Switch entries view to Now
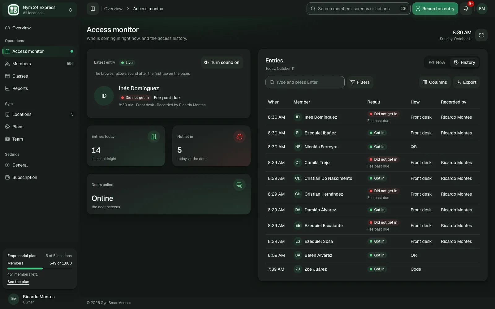Image resolution: width=495 pixels, height=309 pixels. click(437, 62)
